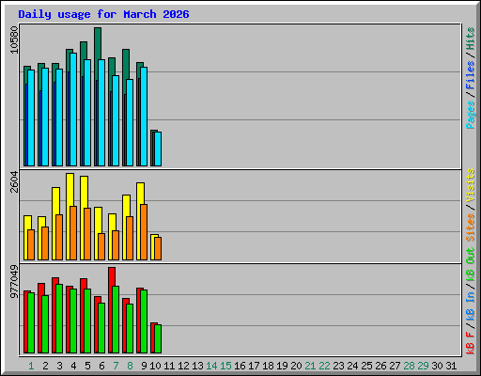Screen dimensions: 481x376
Task: Click the day 2 axis label
Action: 45,366
